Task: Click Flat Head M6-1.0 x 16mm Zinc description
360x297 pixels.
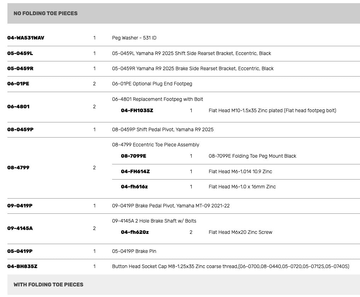Action: 242,187
